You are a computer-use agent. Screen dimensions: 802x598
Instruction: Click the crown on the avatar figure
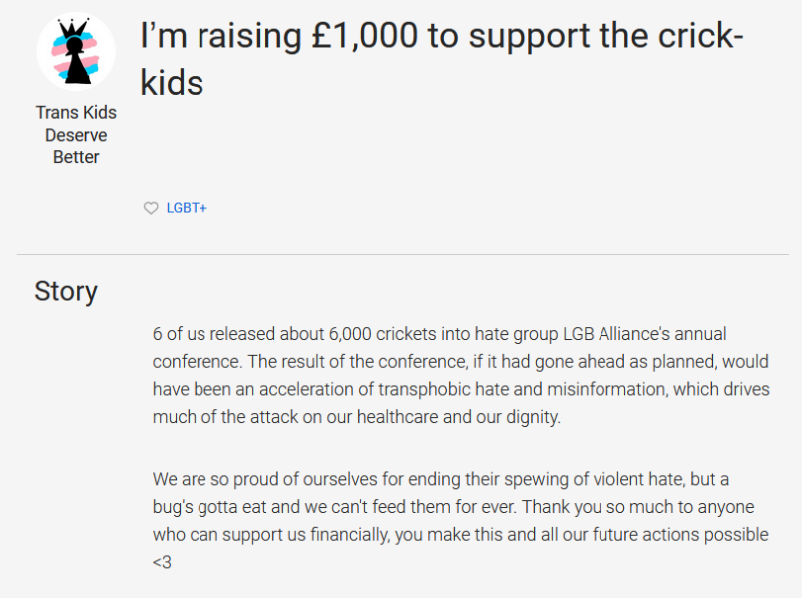[73, 25]
